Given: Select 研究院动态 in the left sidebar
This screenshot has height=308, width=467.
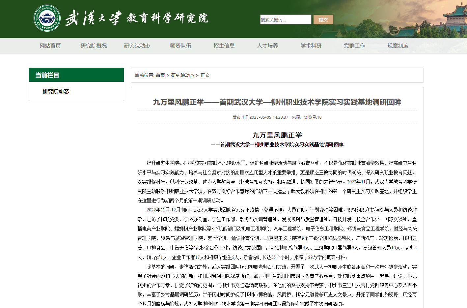Looking at the screenshot, I should [x=56, y=91].
